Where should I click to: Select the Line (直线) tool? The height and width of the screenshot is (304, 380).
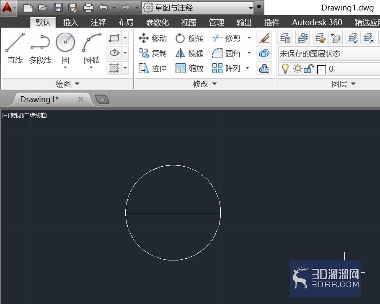click(15, 49)
